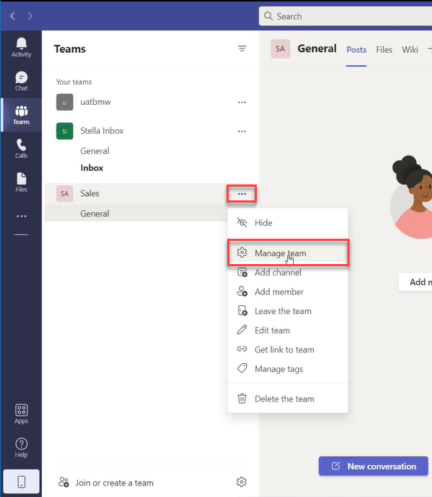This screenshot has width=432, height=497.
Task: Open the Apps store
Action: point(21,414)
